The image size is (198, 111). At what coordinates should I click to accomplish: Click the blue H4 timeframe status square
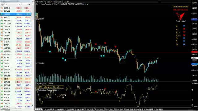click(x=184, y=41)
